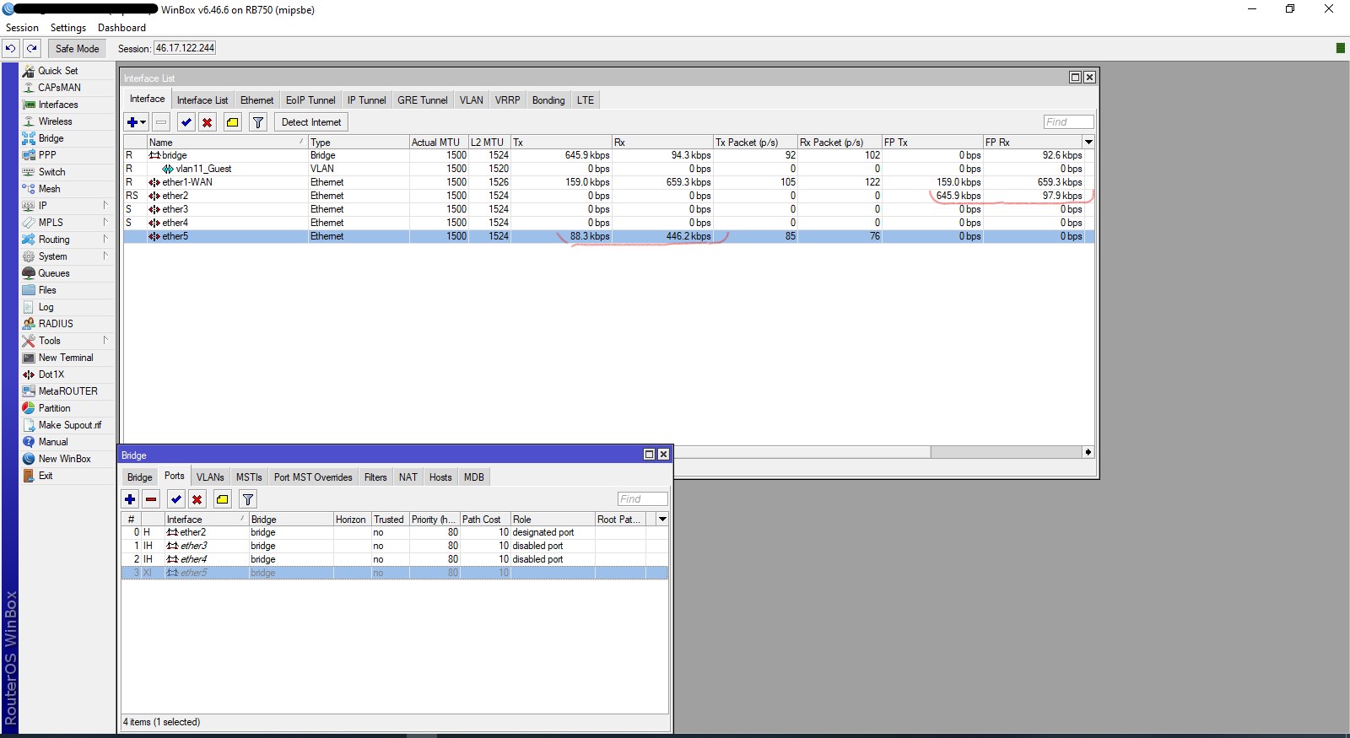Open MetaROUTER from sidebar
The width and height of the screenshot is (1350, 738).
pos(67,391)
